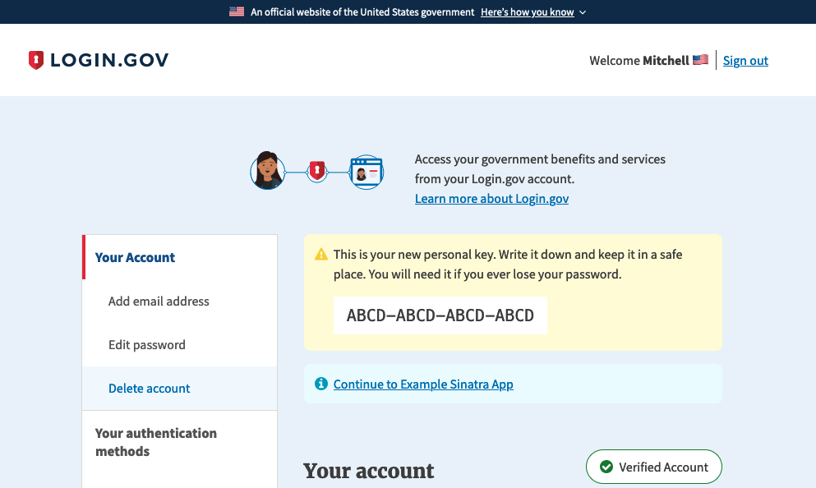
Task: Click the woman avatar illustration
Action: [x=268, y=171]
